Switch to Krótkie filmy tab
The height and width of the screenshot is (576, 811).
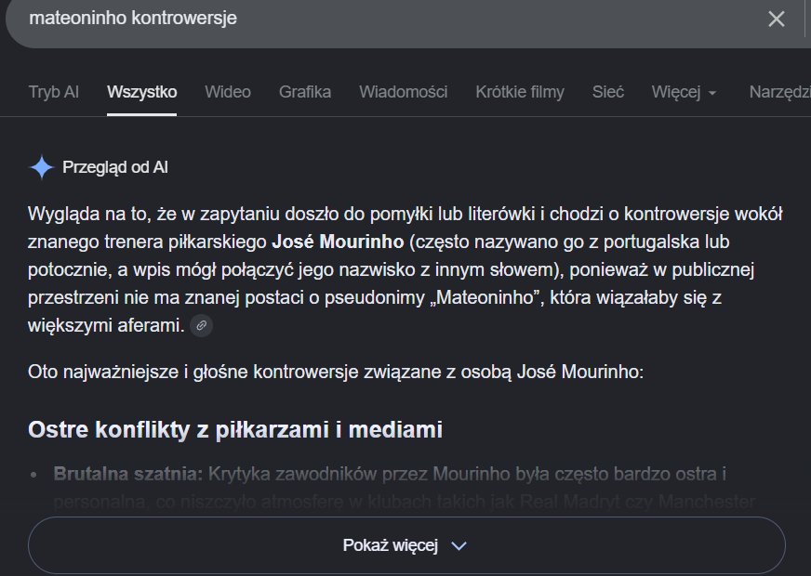pos(520,92)
